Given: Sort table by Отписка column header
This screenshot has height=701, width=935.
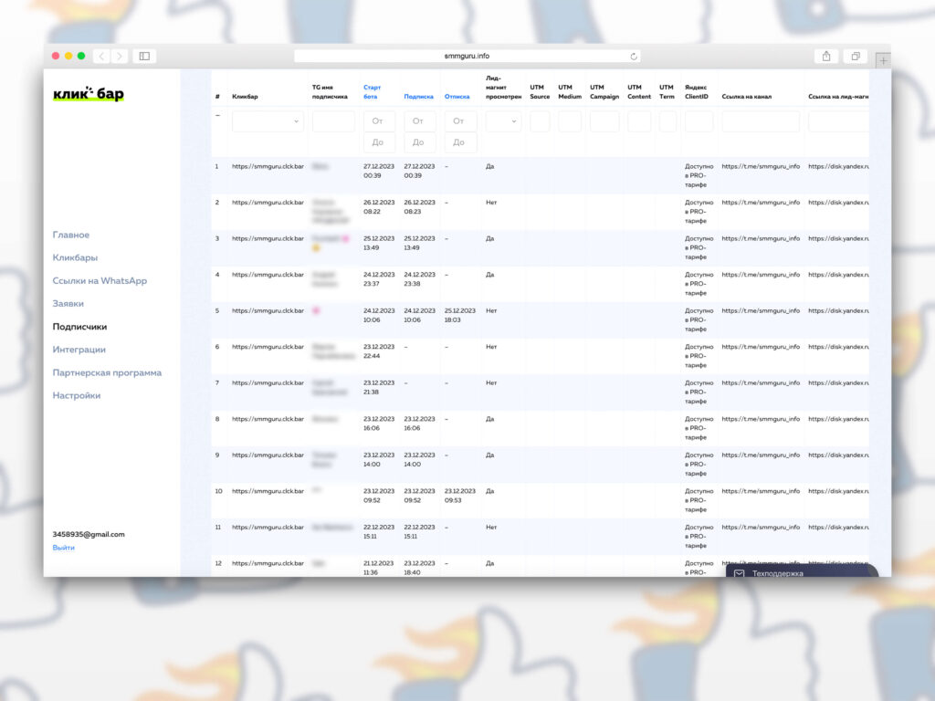Looking at the screenshot, I should tap(457, 96).
